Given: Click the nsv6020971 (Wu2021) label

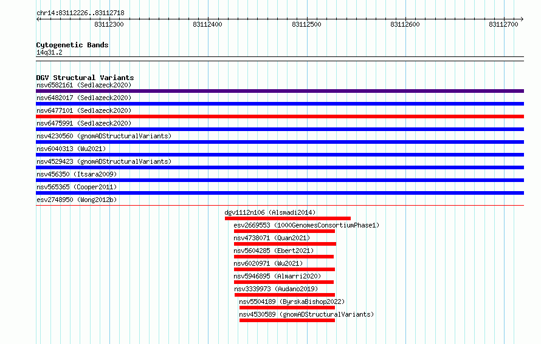Looking at the screenshot, I should point(268,263).
